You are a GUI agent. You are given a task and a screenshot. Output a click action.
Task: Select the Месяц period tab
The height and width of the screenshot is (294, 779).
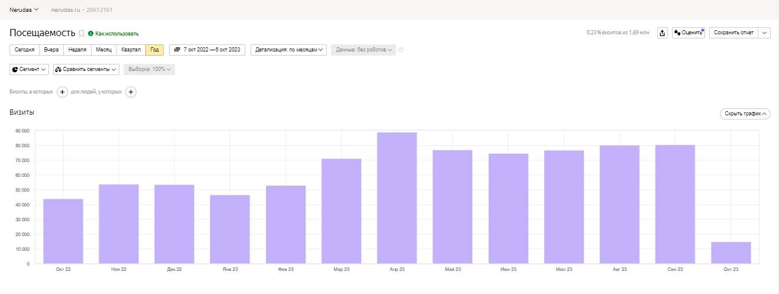tap(103, 50)
